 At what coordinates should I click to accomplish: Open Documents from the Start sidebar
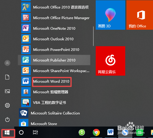pos(7,77)
